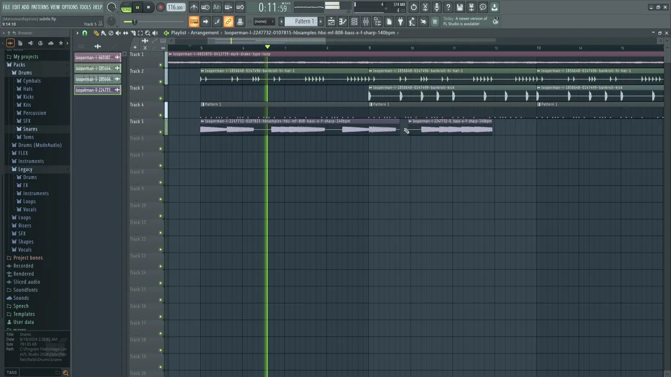This screenshot has height=377, width=671.
Task: Select the Snares folder in browser
Action: point(30,129)
